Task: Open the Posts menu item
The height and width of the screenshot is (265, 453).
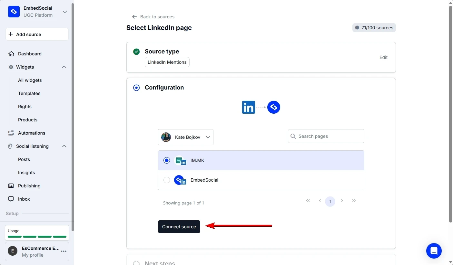Action: 24,159
